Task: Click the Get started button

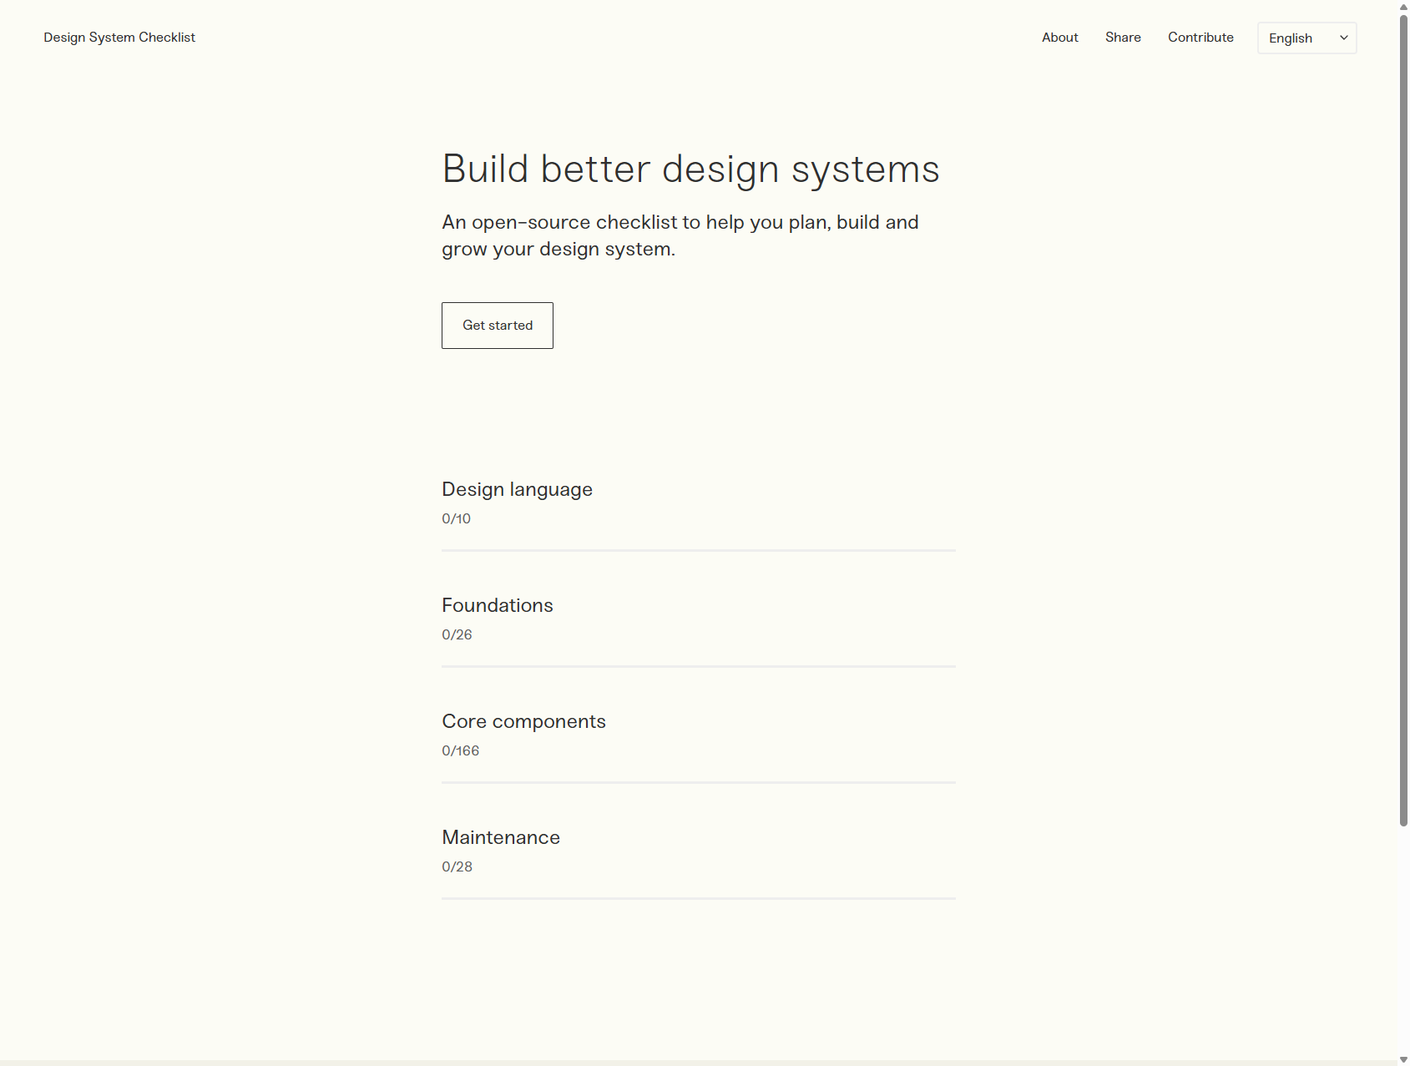Action: 497,325
